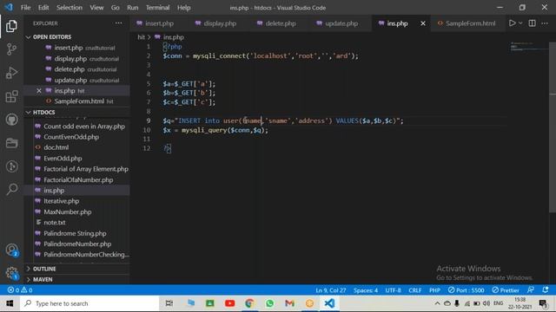Open FactorialOfaNumber.php file

78,180
